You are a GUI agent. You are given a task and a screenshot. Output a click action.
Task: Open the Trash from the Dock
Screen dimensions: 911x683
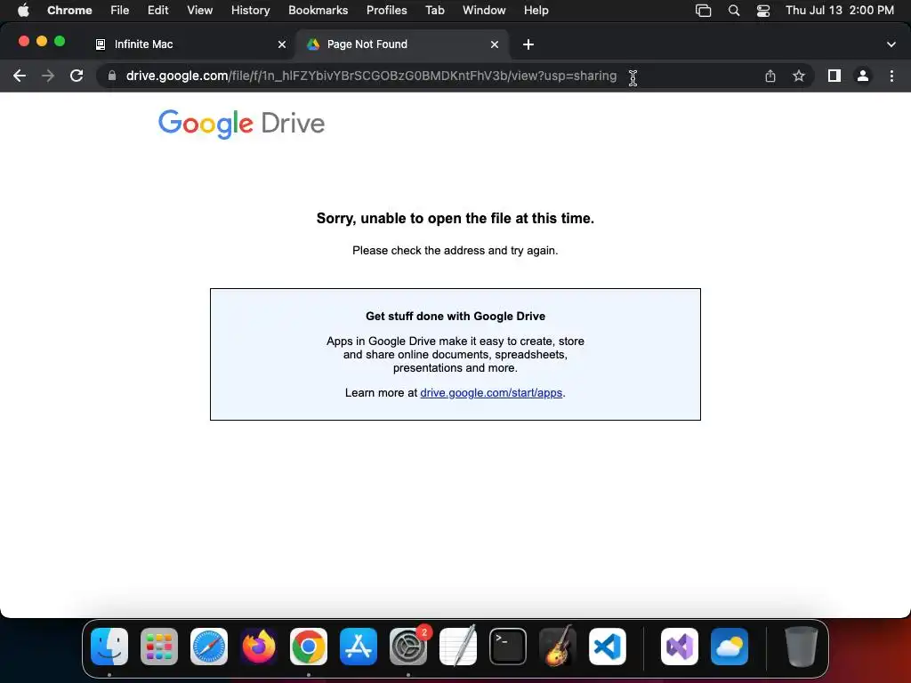click(x=802, y=647)
